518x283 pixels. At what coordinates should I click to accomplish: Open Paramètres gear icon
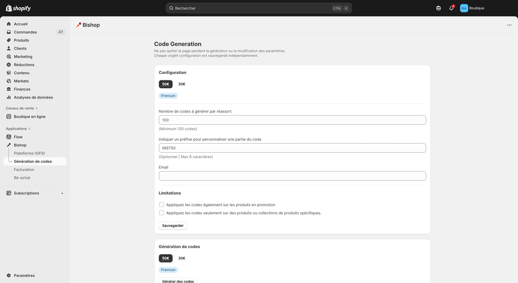pos(9,275)
